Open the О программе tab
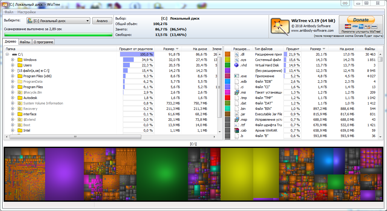 43,42
